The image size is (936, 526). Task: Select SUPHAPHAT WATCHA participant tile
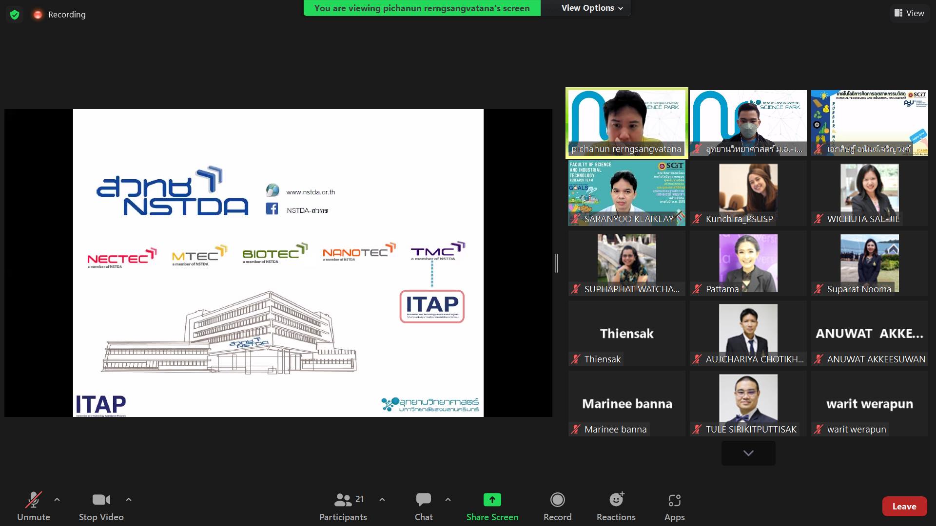[627, 263]
